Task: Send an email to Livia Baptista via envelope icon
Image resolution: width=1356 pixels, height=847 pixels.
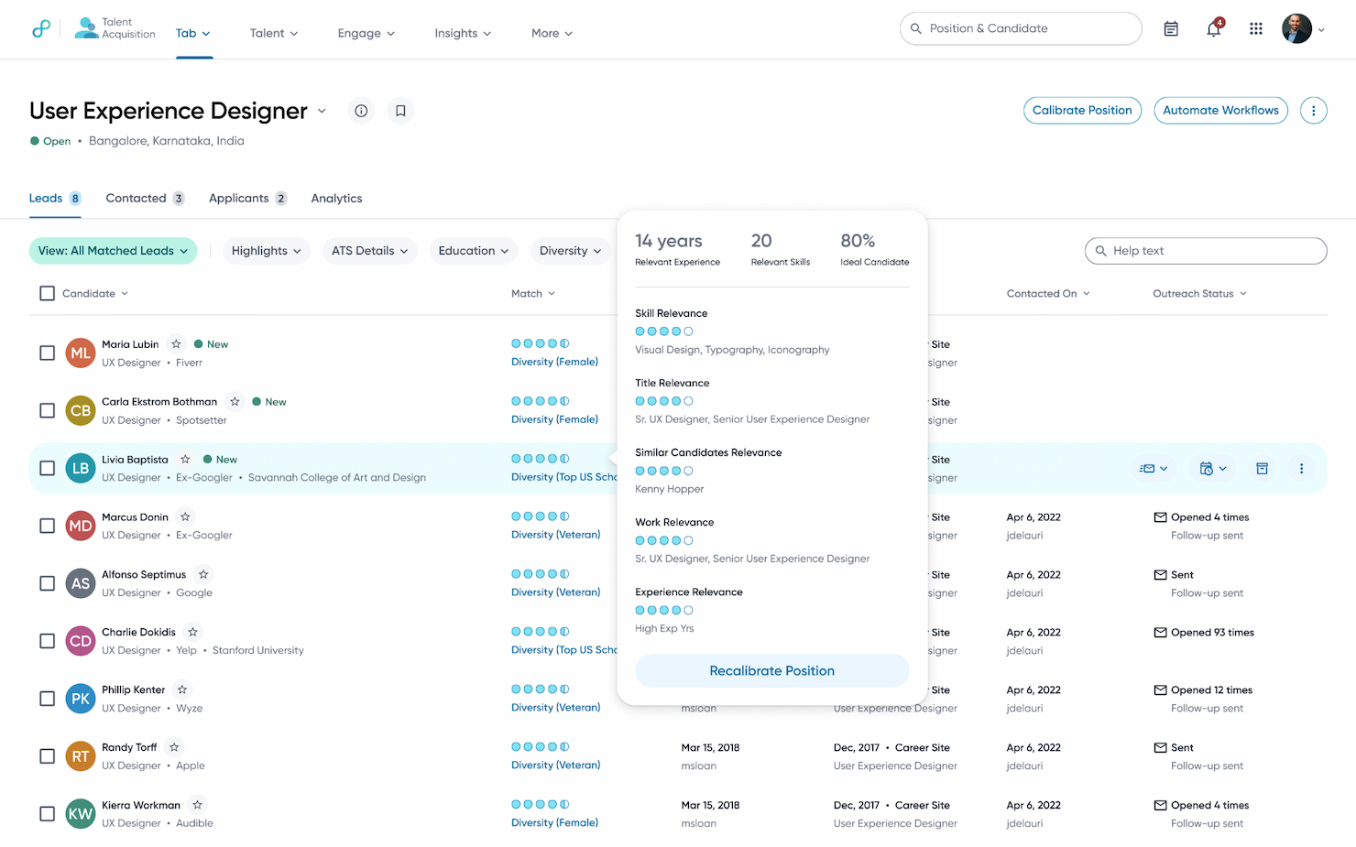Action: pos(1148,468)
